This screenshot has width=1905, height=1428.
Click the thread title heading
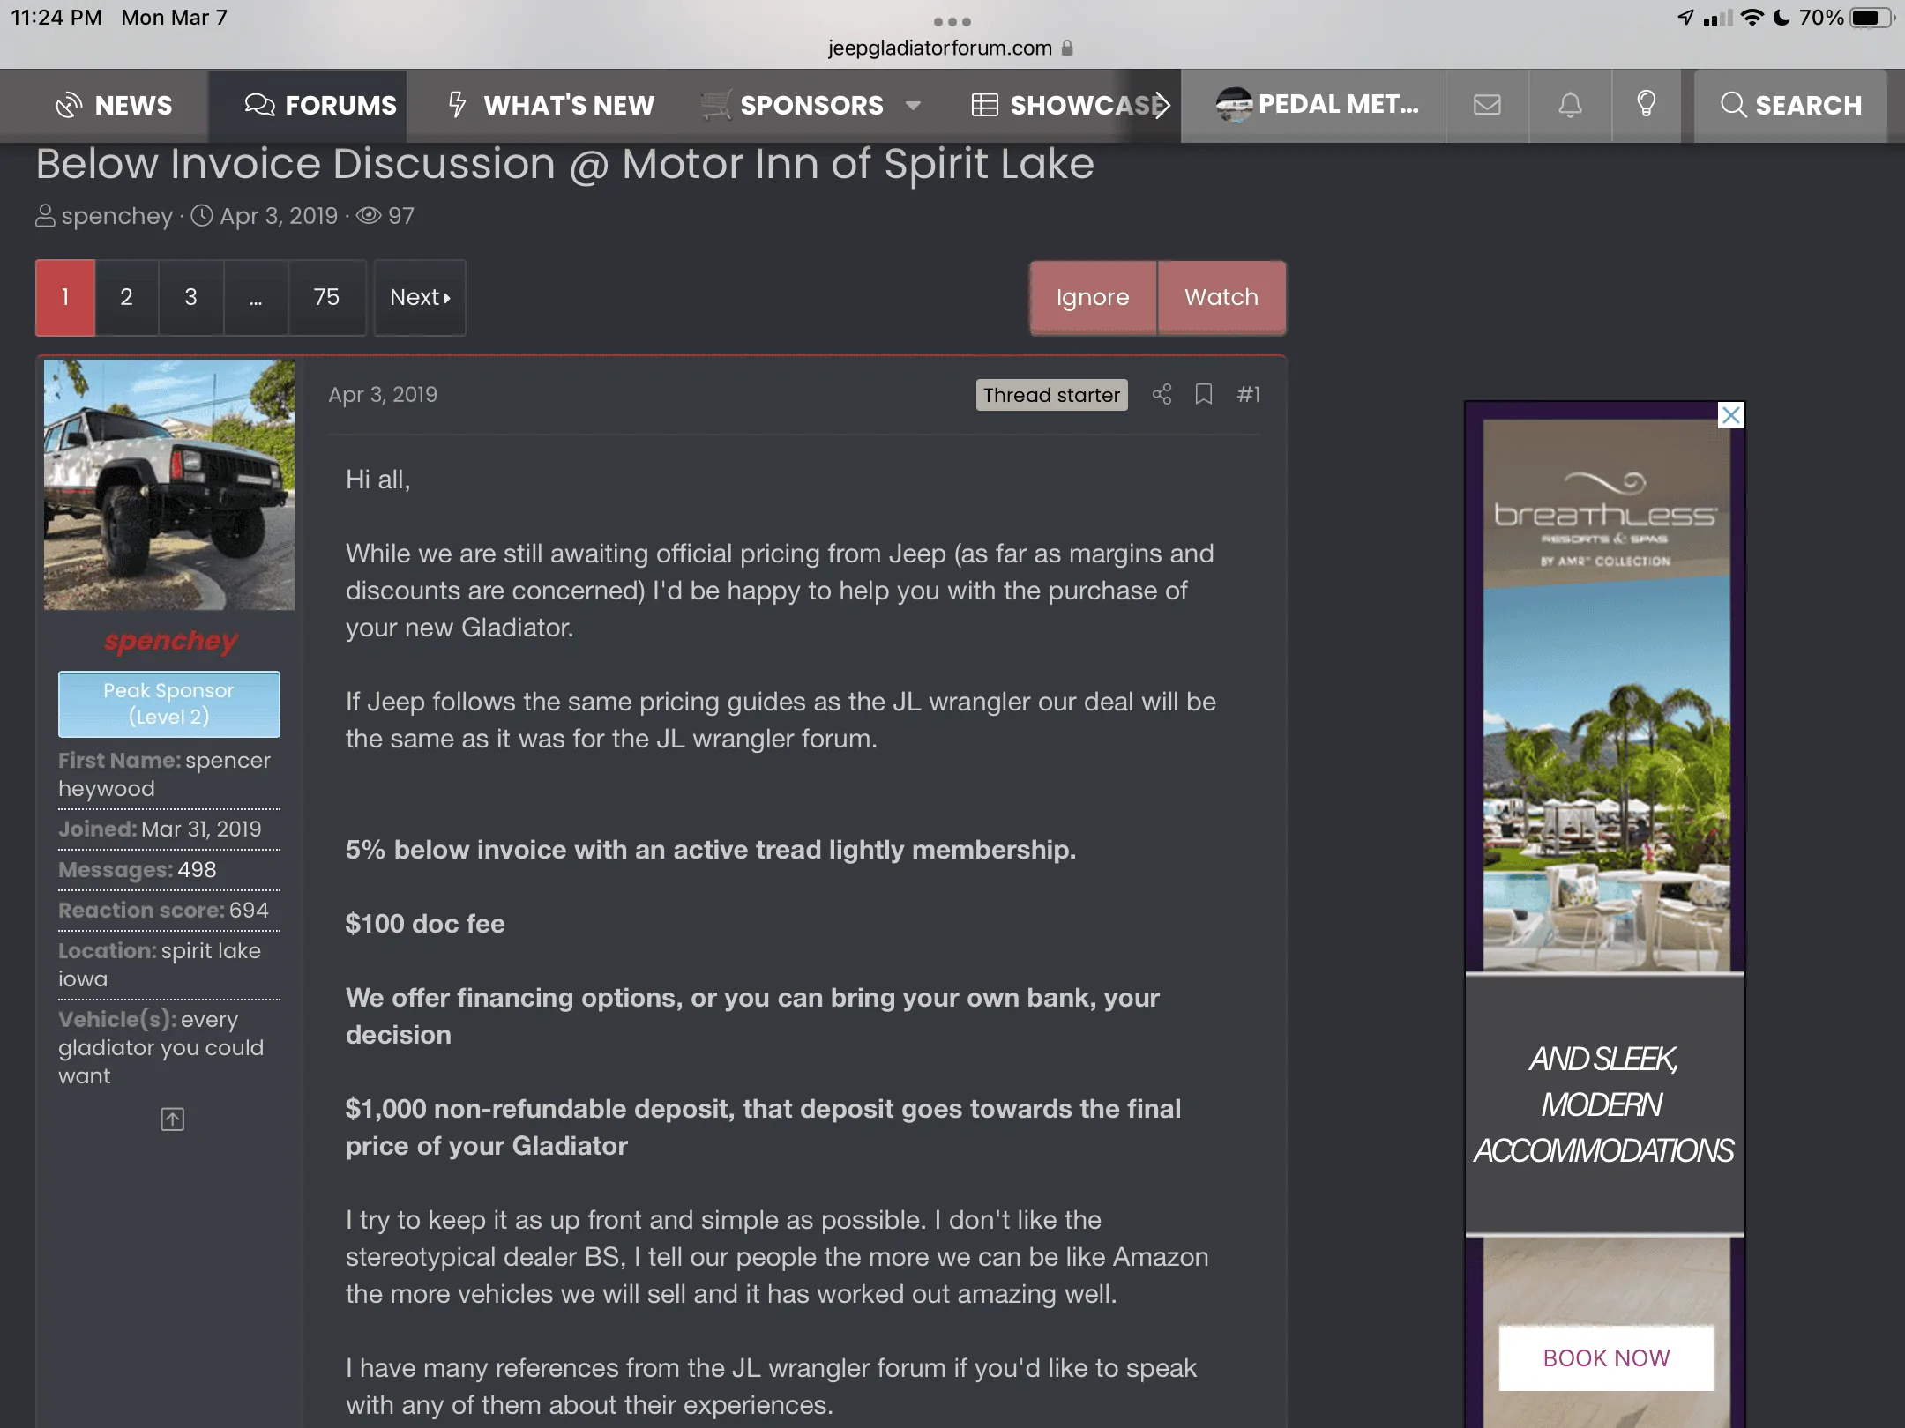(564, 164)
